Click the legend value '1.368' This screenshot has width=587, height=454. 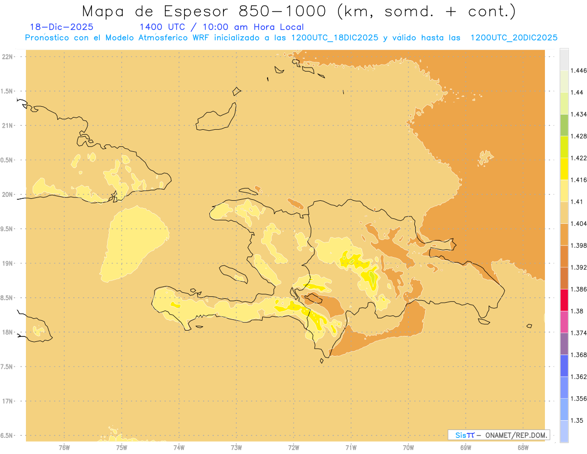(x=578, y=355)
